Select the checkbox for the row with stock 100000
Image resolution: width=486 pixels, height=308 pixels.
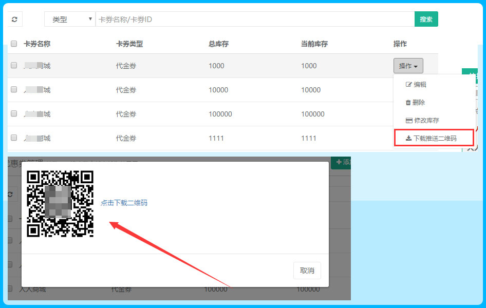click(14, 114)
